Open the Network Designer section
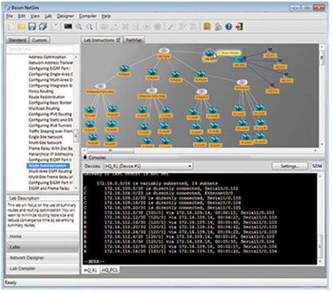Image resolution: width=333 pixels, height=292 pixels. (43, 258)
